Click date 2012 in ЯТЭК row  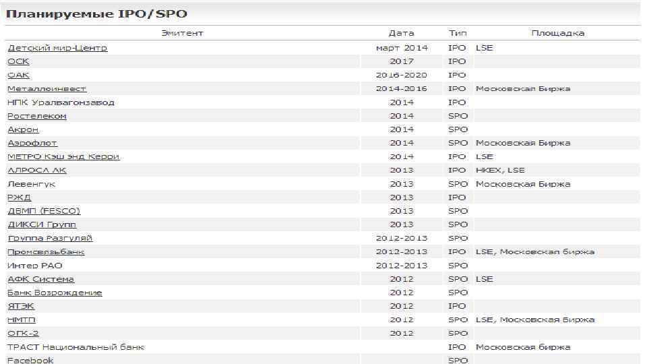pos(402,307)
